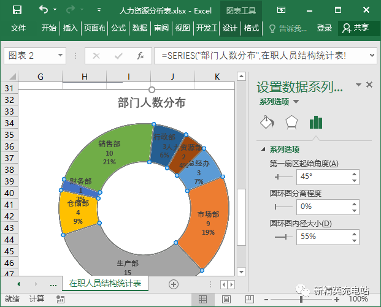Screen dimensions: 381x307
Task: Open the chart tools 格式 tab
Action: pos(252,28)
